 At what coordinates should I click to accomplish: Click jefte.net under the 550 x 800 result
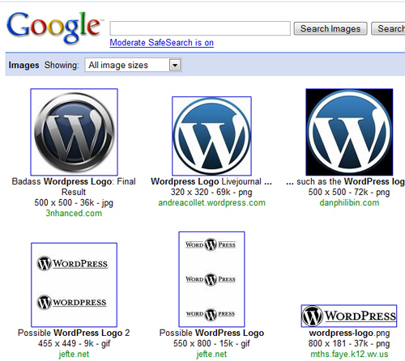click(x=211, y=354)
